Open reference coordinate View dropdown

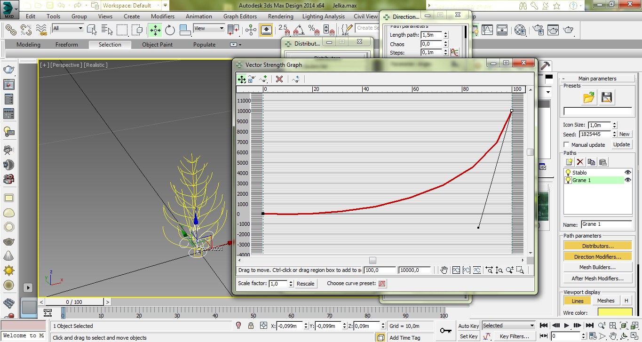(x=209, y=28)
